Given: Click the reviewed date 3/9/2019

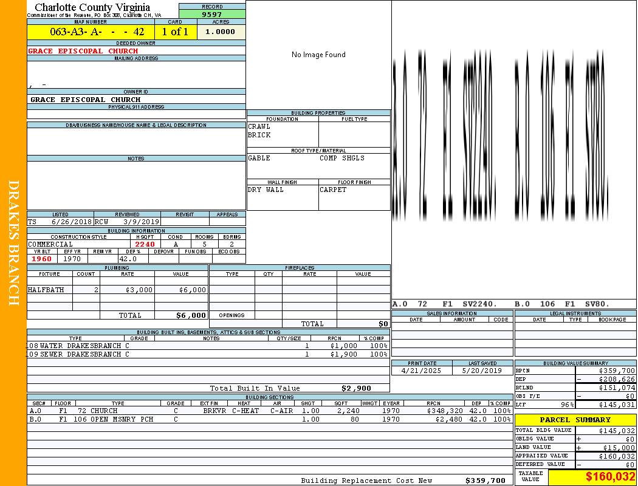Looking at the screenshot, I should click(x=141, y=222).
